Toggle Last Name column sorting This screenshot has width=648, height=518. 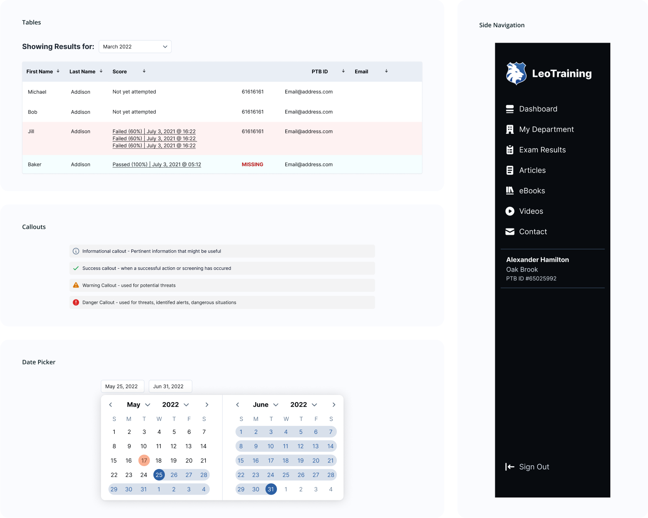click(x=102, y=71)
